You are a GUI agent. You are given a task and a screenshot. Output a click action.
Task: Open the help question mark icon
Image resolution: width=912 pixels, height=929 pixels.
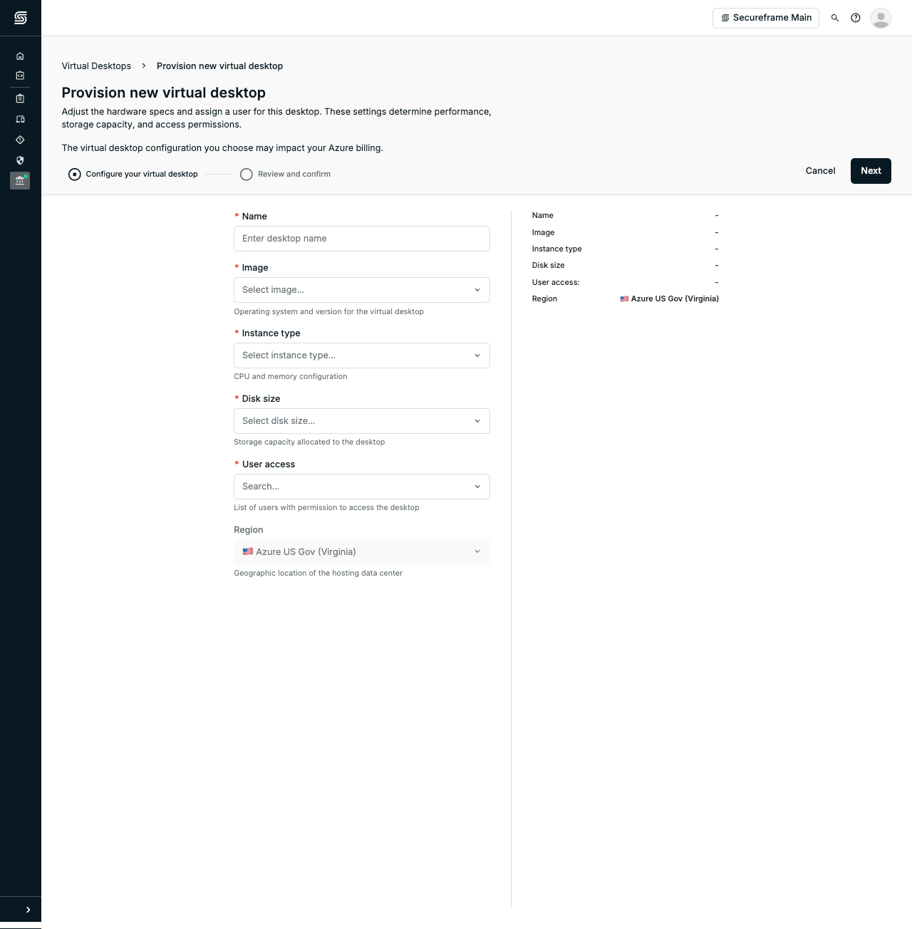[856, 18]
